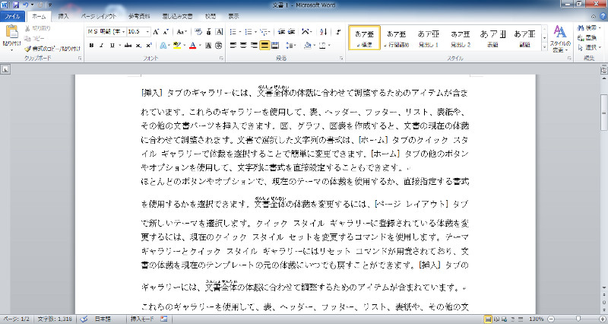Click Replace (置換) in the editing group
Viewport: 608px width, 324px height.
[x=587, y=37]
